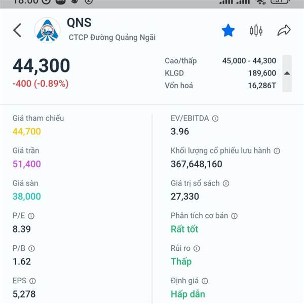Tap the QNS company logo
The width and height of the screenshot is (304, 304).
[47, 30]
